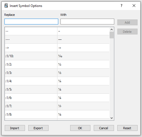Select the ':1/10:' fraction row
Viewport: 142px width, 137px height.
tap(57, 56)
